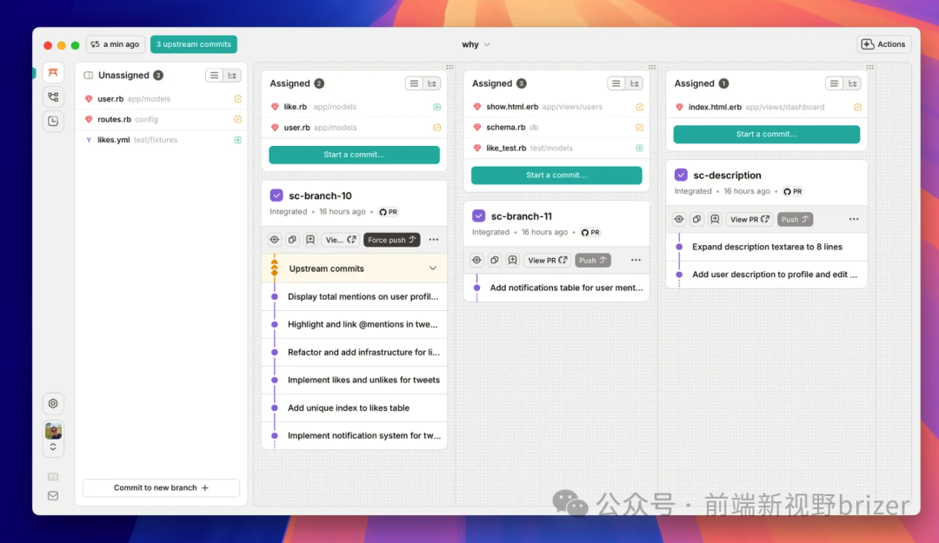The height and width of the screenshot is (543, 939).
Task: Select index.html.erb in sc-description assigned files
Action: (x=767, y=107)
